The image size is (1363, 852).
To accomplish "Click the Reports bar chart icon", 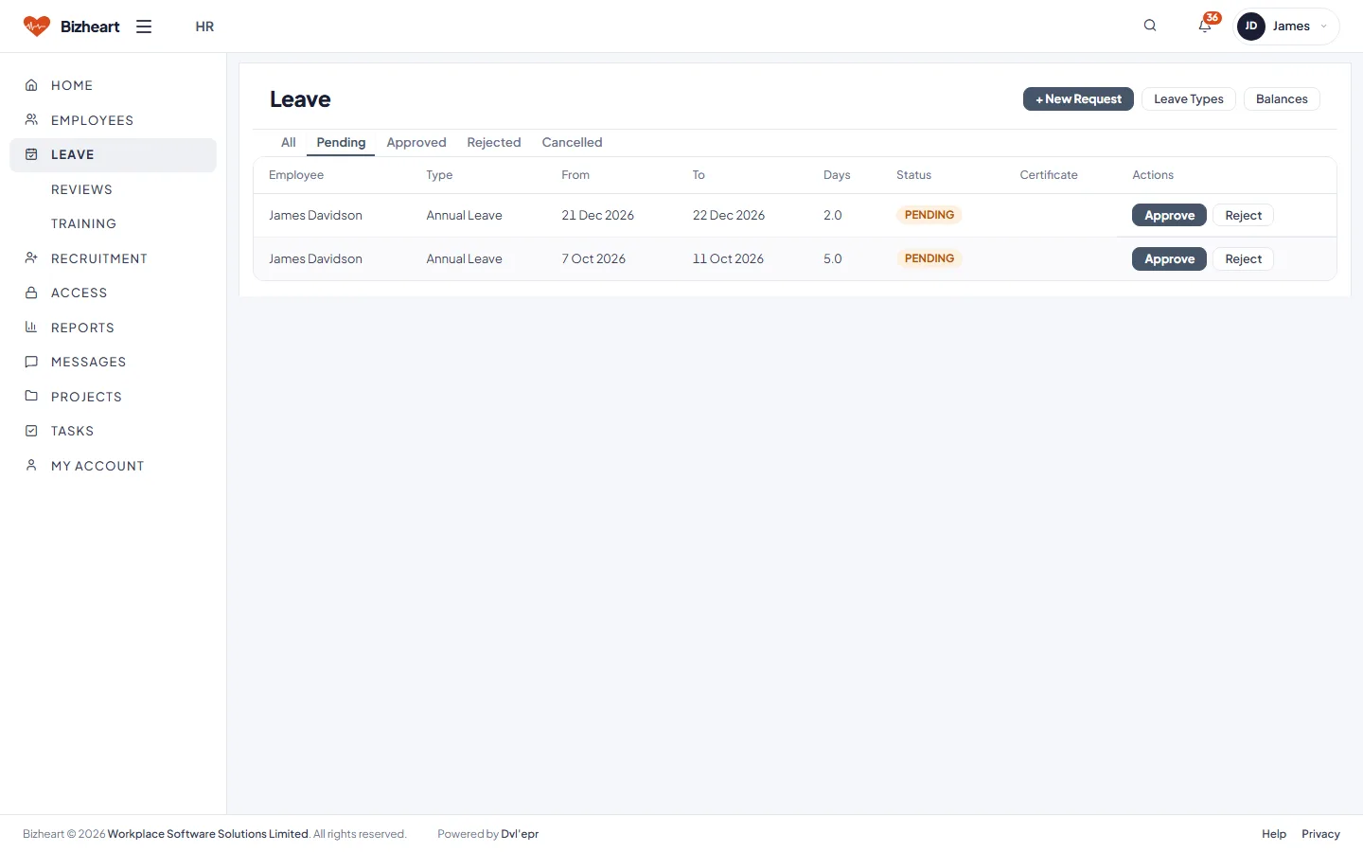I will (x=31, y=327).
